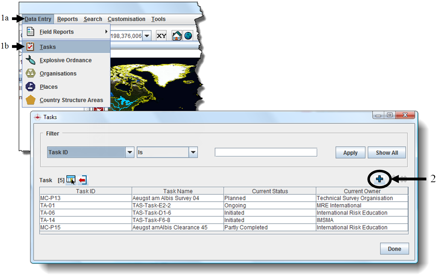Image resolution: width=437 pixels, height=275 pixels.
Task: Click the filter value text field
Action: tap(266, 152)
